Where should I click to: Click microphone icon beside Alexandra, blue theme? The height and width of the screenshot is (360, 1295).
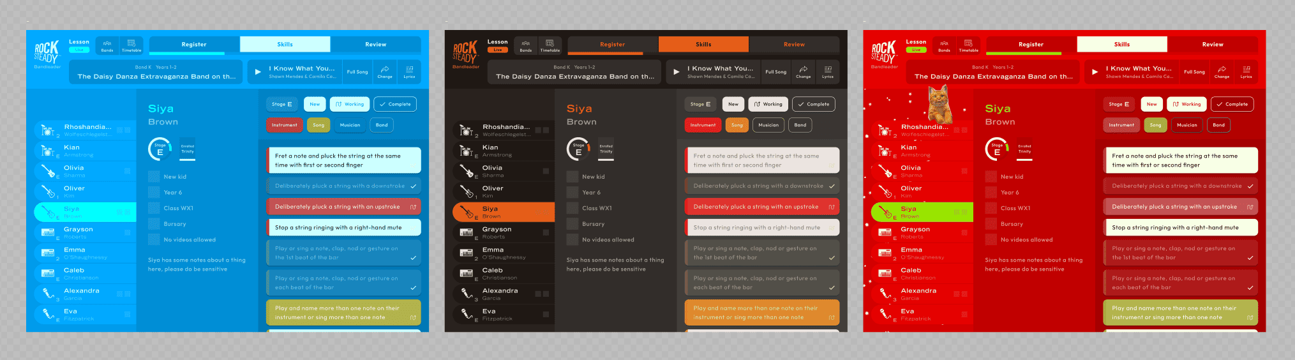tap(48, 294)
